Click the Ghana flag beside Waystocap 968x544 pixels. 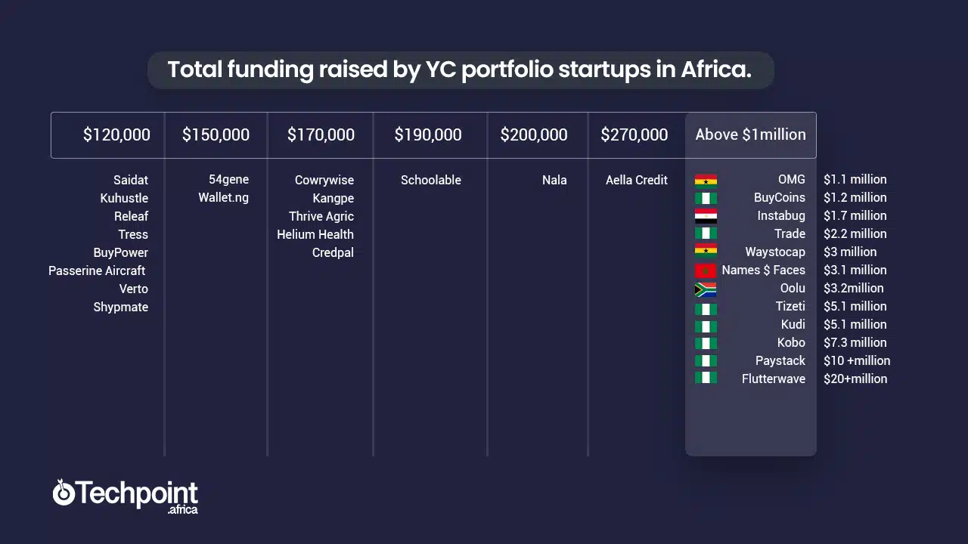[x=706, y=252]
